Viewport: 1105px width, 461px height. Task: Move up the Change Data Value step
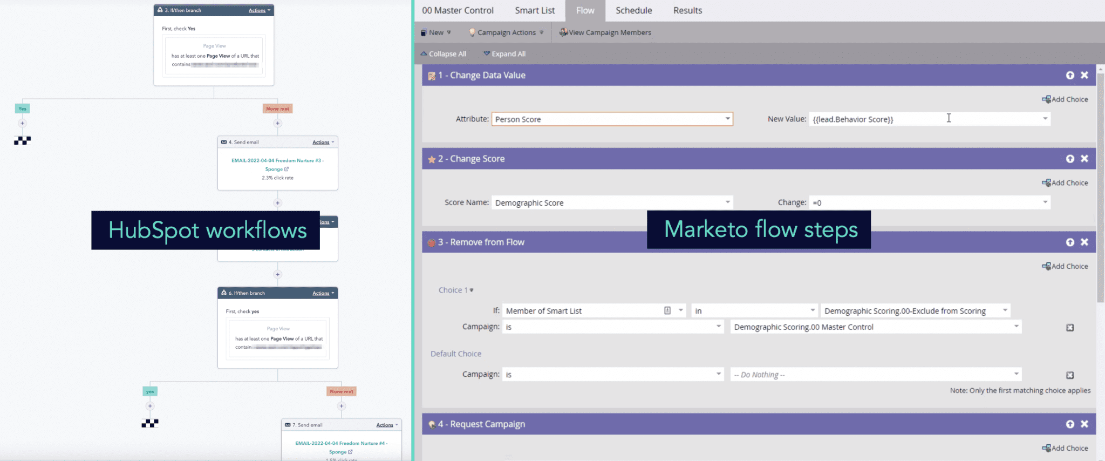point(1070,76)
